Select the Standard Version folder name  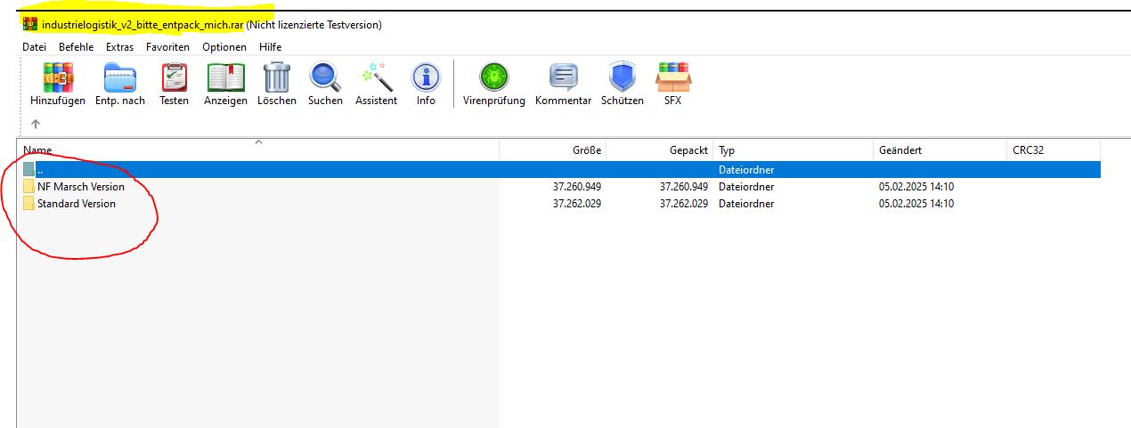click(x=77, y=204)
